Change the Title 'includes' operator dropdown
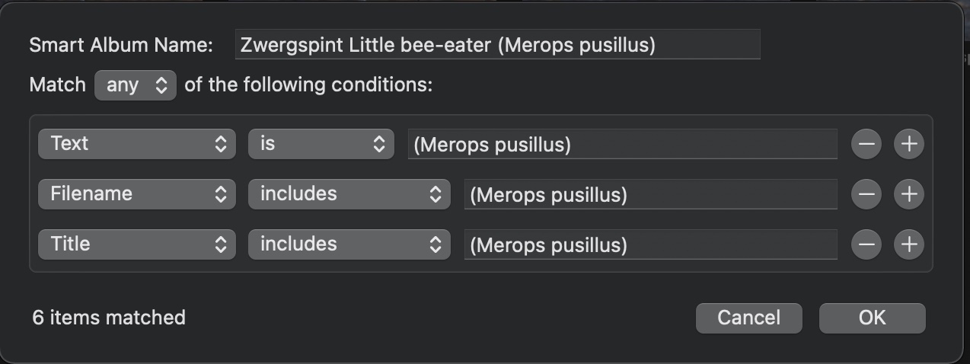The height and width of the screenshot is (364, 970). 349,244
